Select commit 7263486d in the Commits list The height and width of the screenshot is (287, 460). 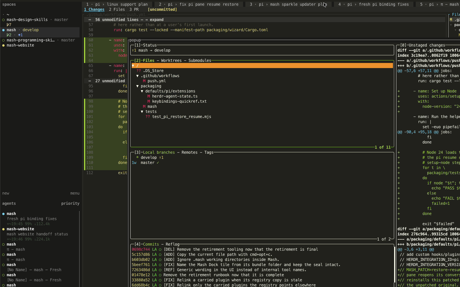coord(262,270)
